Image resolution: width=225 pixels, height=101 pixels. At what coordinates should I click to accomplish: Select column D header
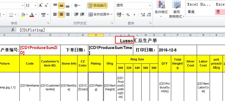(30, 35)
